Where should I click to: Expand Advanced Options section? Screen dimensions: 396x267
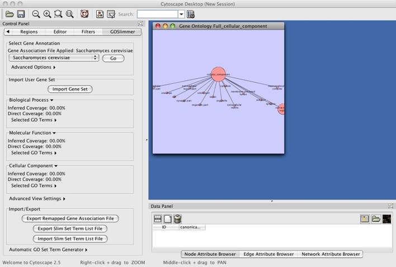34,67
